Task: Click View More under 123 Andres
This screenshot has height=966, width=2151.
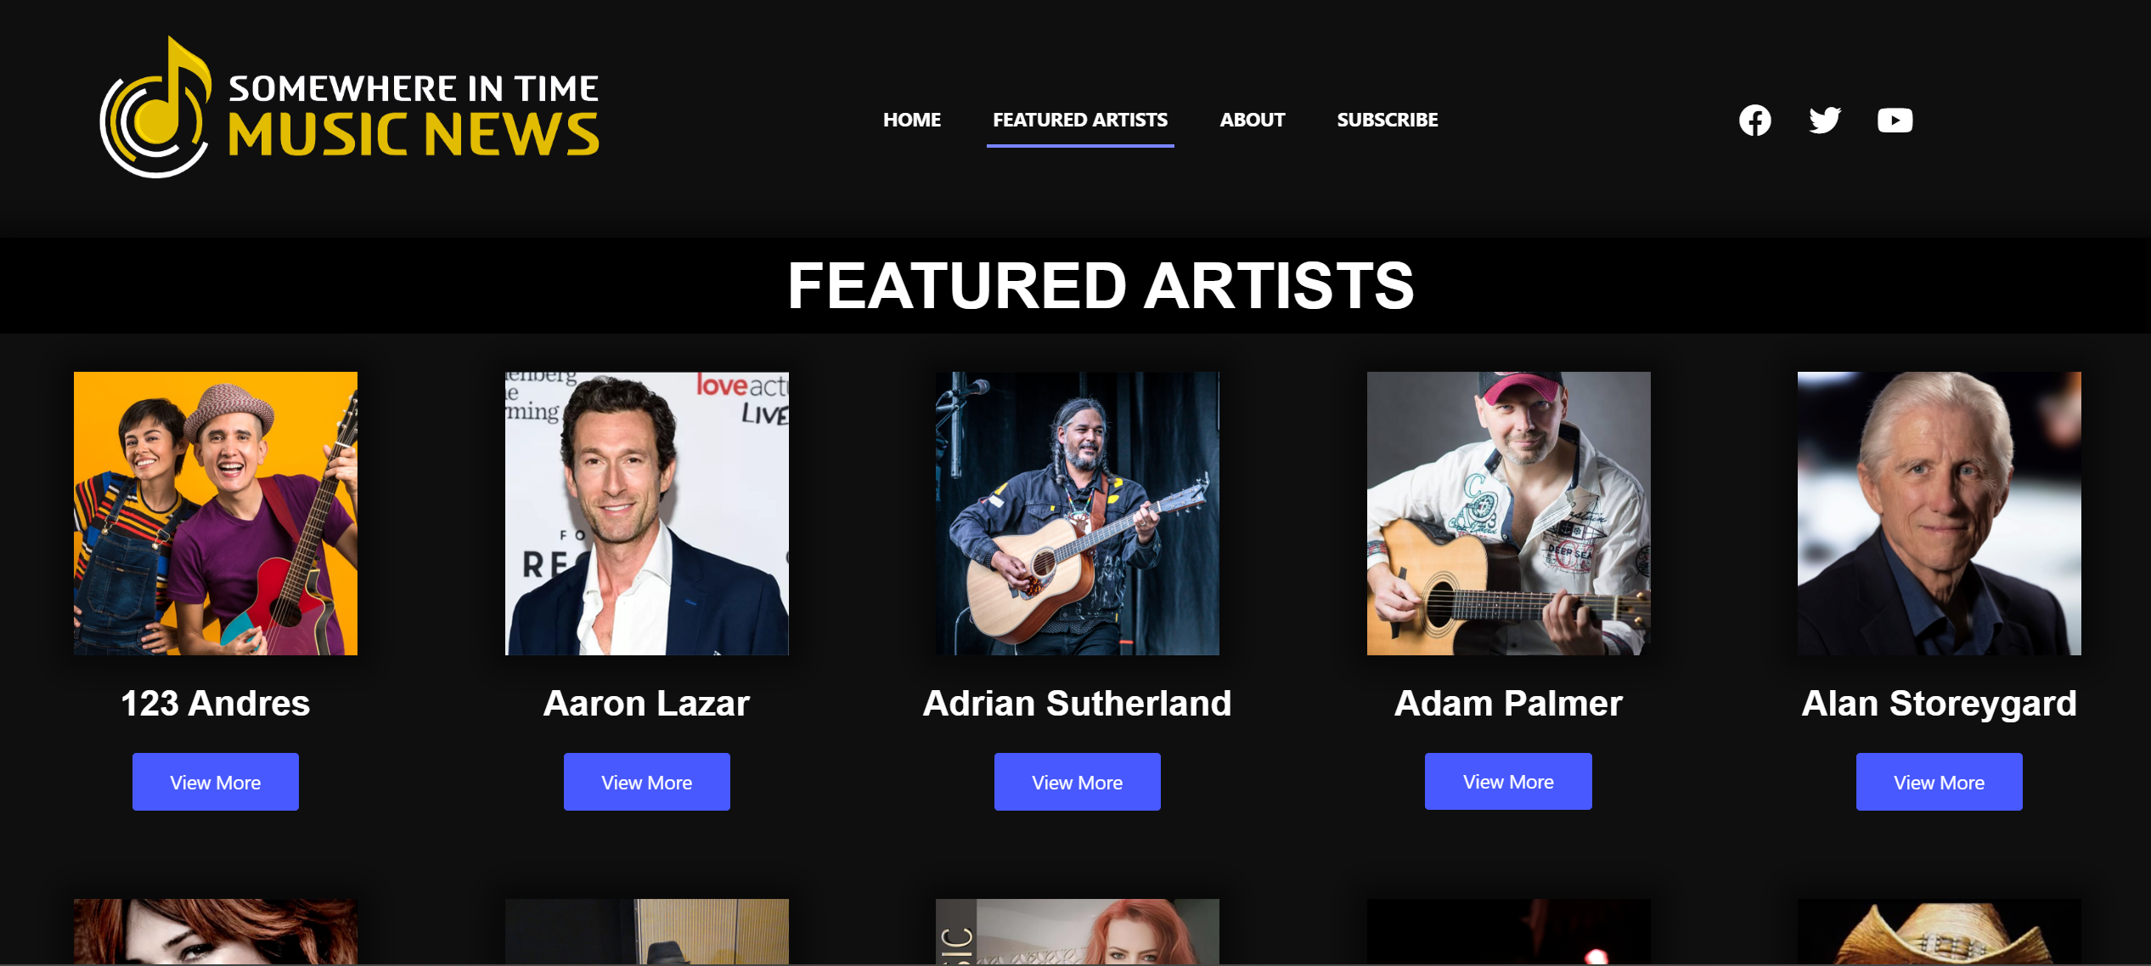Action: [216, 782]
